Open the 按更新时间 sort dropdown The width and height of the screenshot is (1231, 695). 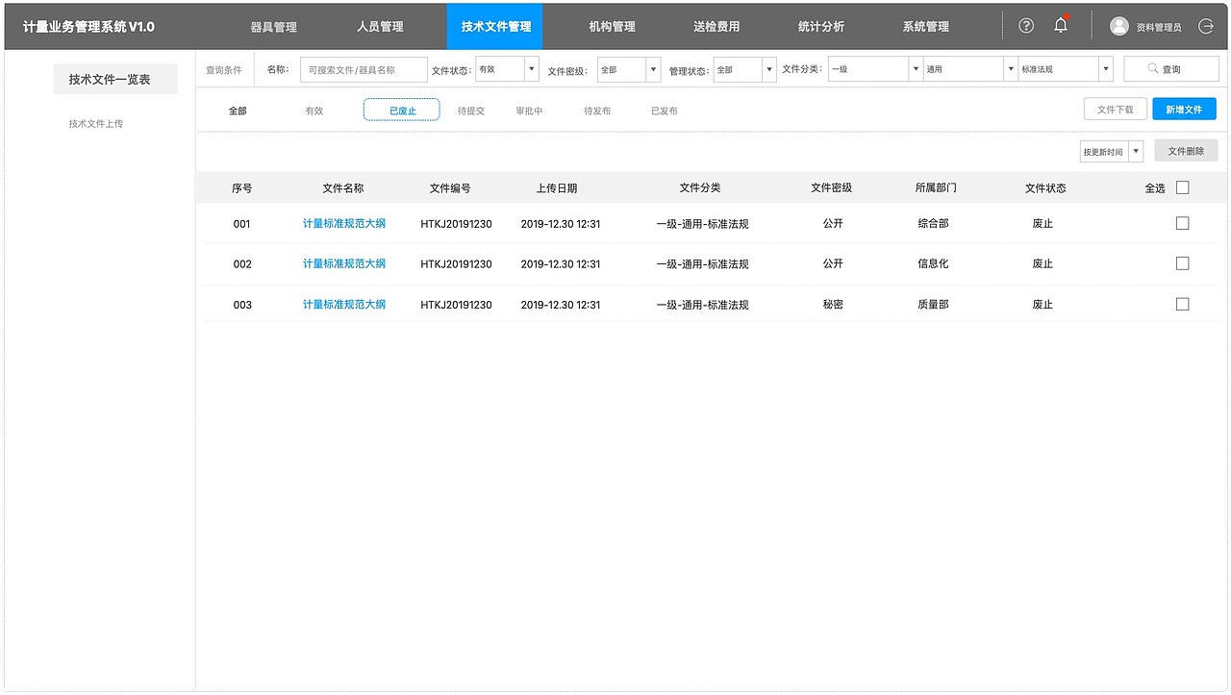click(1112, 152)
